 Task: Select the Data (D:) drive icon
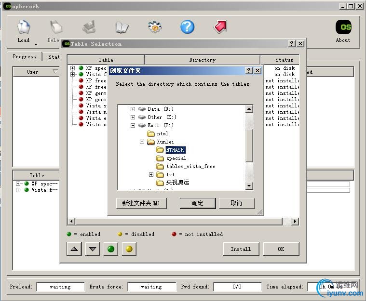[142, 109]
